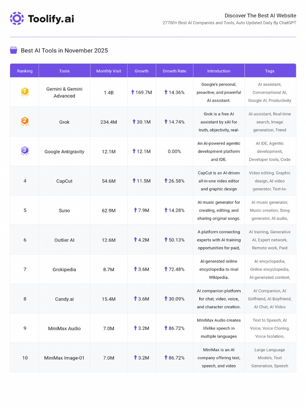Click the MiniMax Audio tool name
Screen dimensions: 306x408
64,328
